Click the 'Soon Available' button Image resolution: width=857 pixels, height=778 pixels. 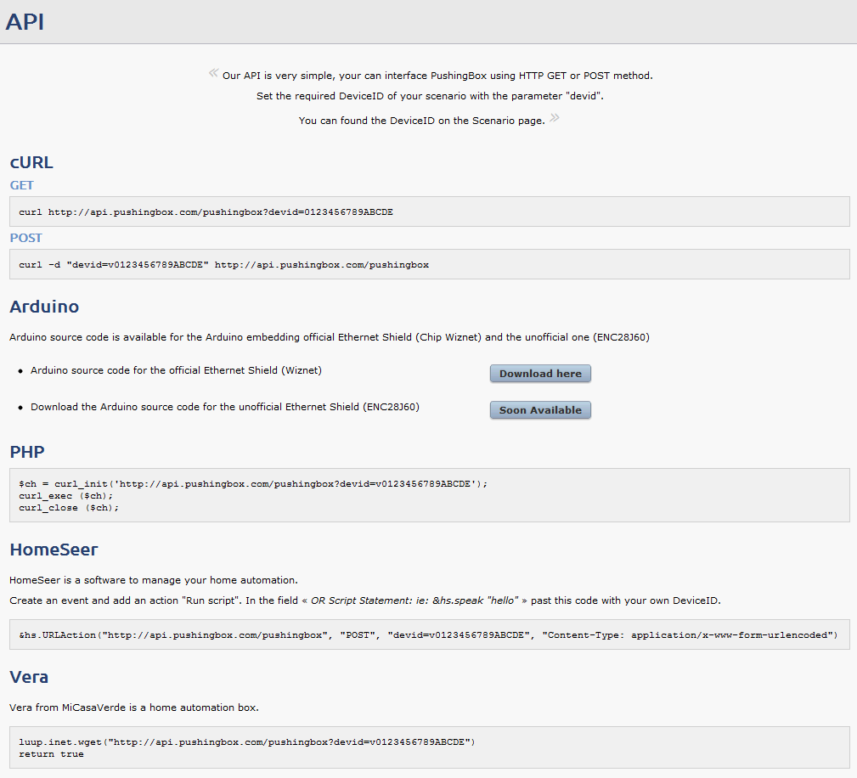point(540,410)
